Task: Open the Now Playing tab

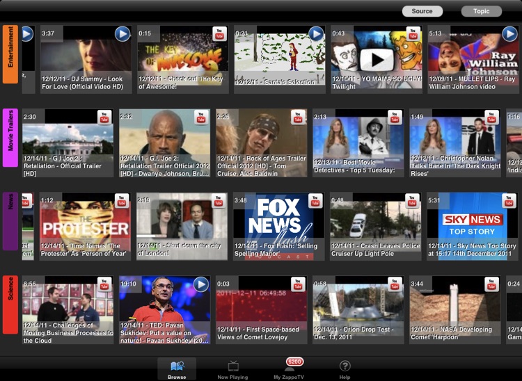Action: [232, 369]
